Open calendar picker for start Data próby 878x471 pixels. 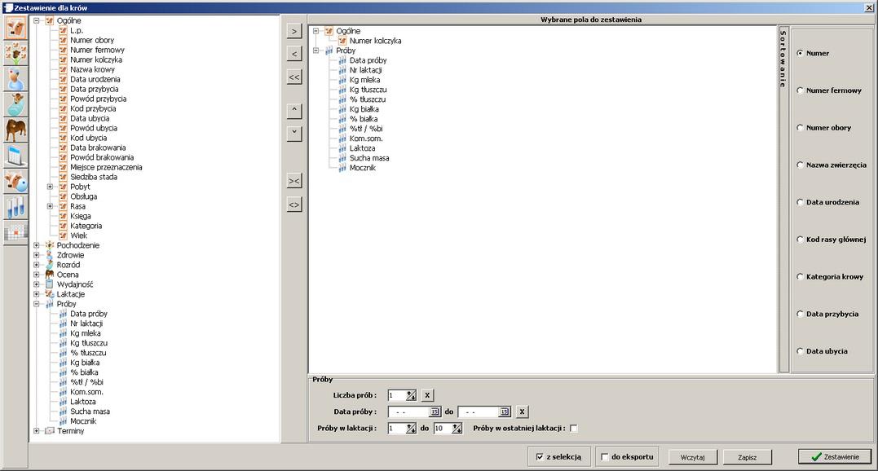pos(435,412)
